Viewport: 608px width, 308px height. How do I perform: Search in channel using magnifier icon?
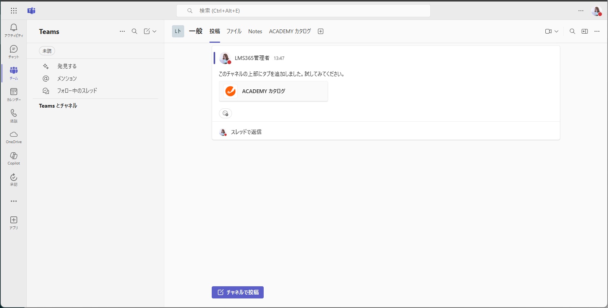tap(572, 31)
